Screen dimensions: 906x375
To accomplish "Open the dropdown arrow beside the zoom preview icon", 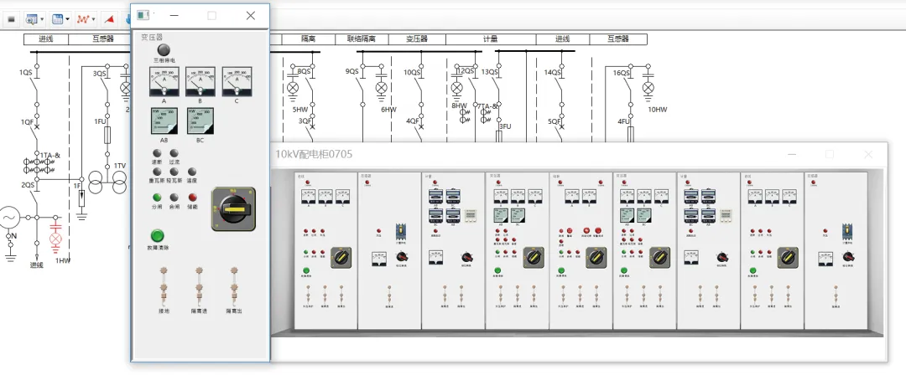I will [x=42, y=19].
